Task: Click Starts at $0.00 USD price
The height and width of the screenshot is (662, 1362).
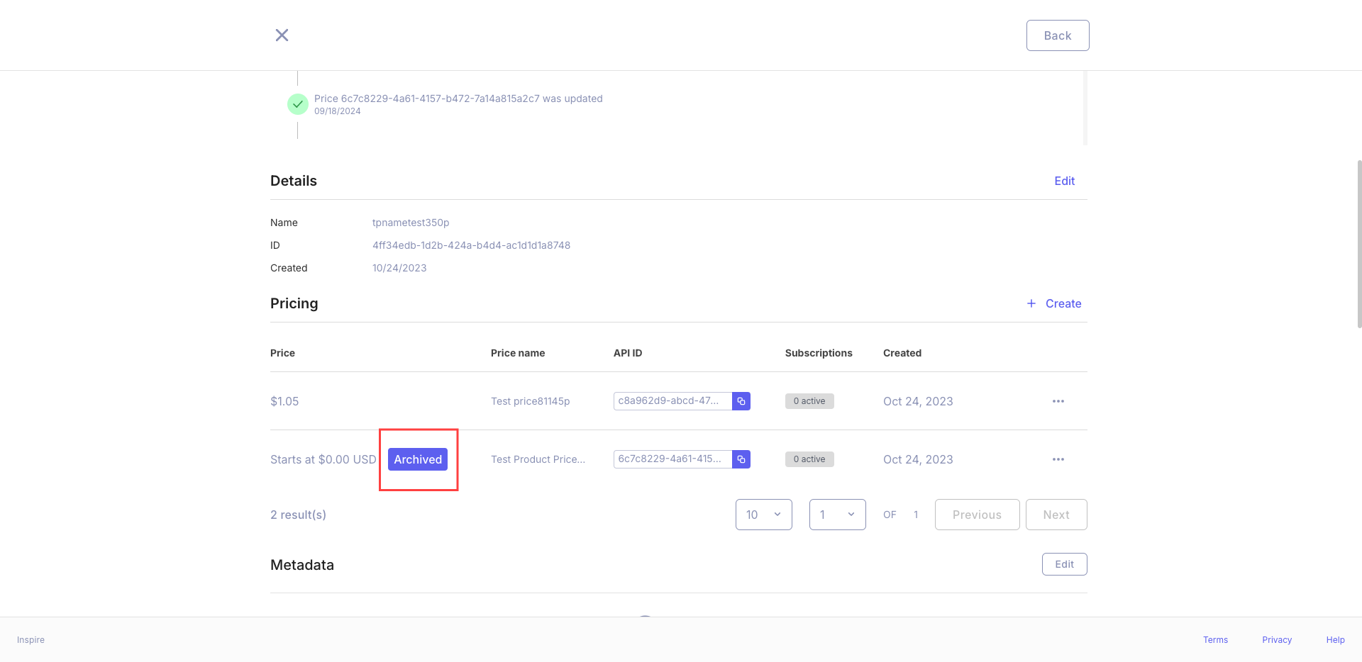Action: pyautogui.click(x=323, y=459)
